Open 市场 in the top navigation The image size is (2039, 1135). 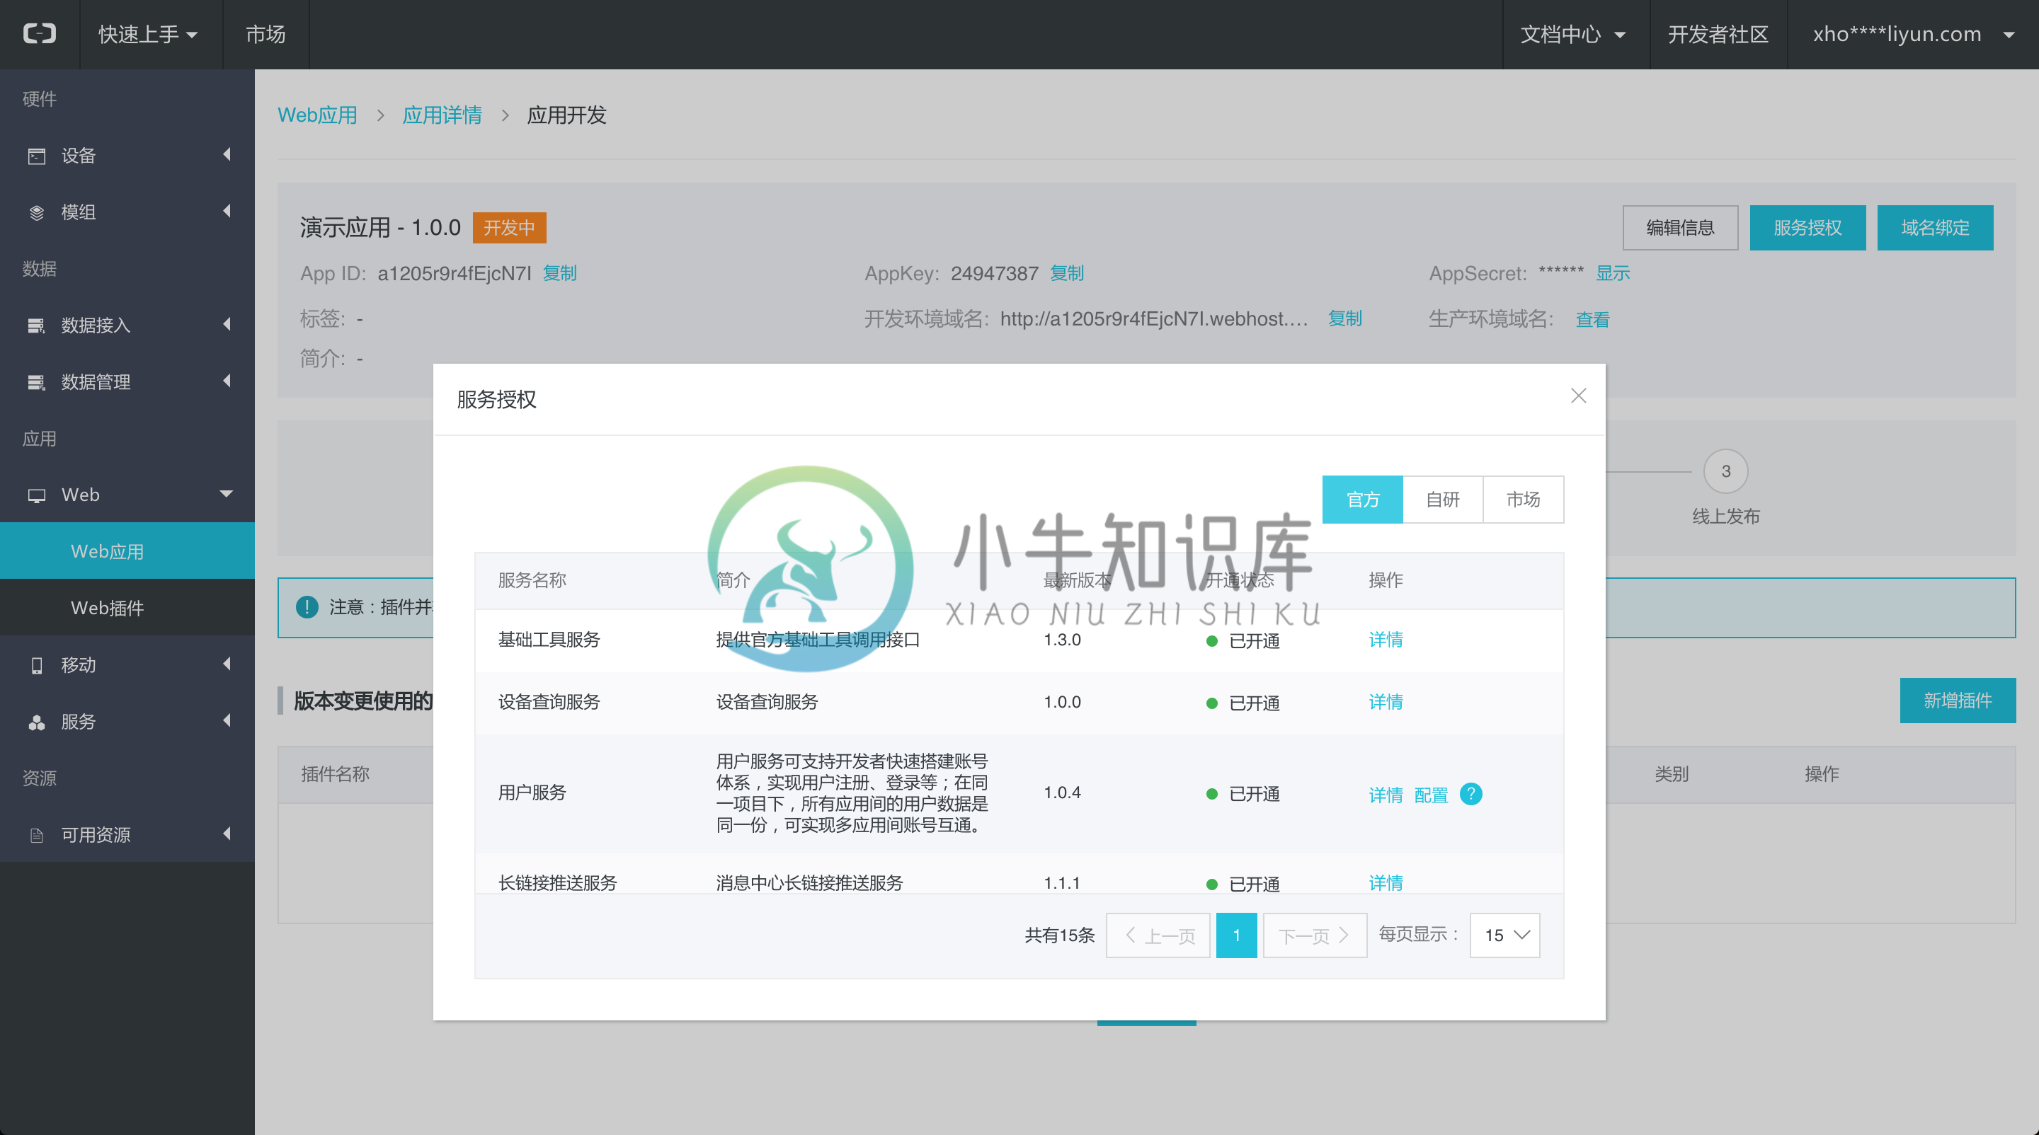tap(265, 34)
